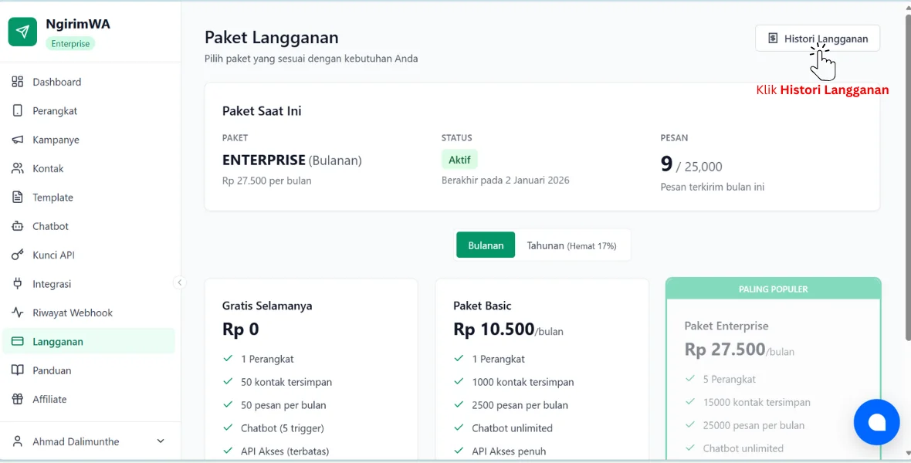
Task: View Riwayat Webhook
Action: (x=89, y=313)
